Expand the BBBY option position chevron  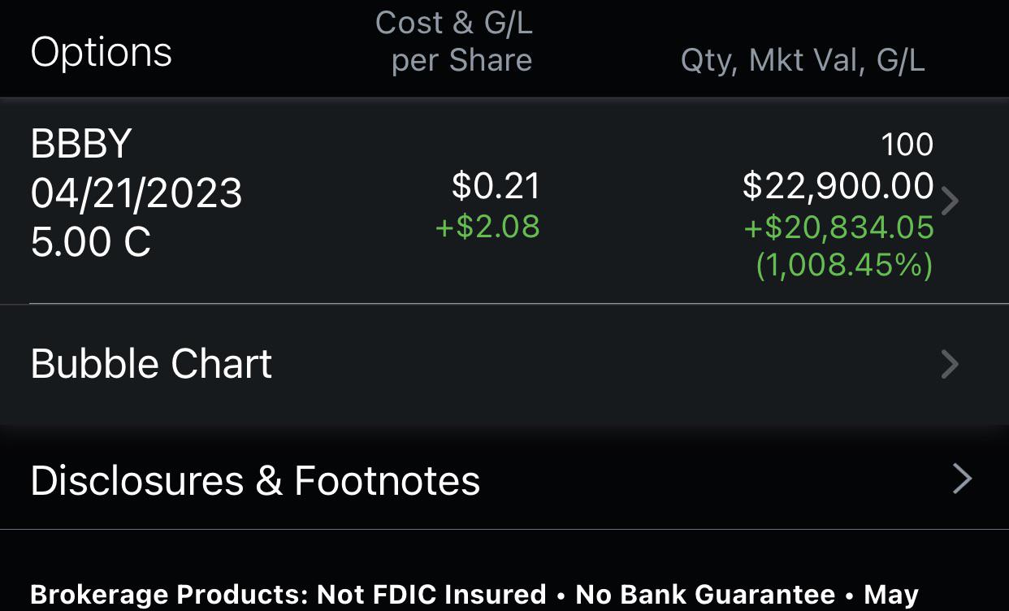pos(950,201)
